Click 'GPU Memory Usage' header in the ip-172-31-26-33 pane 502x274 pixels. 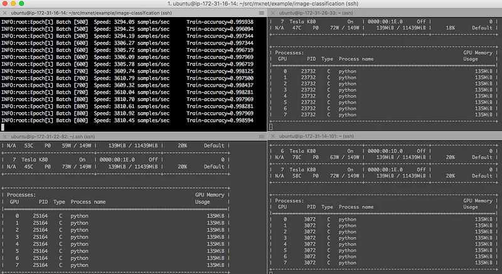pyautogui.click(x=478, y=56)
